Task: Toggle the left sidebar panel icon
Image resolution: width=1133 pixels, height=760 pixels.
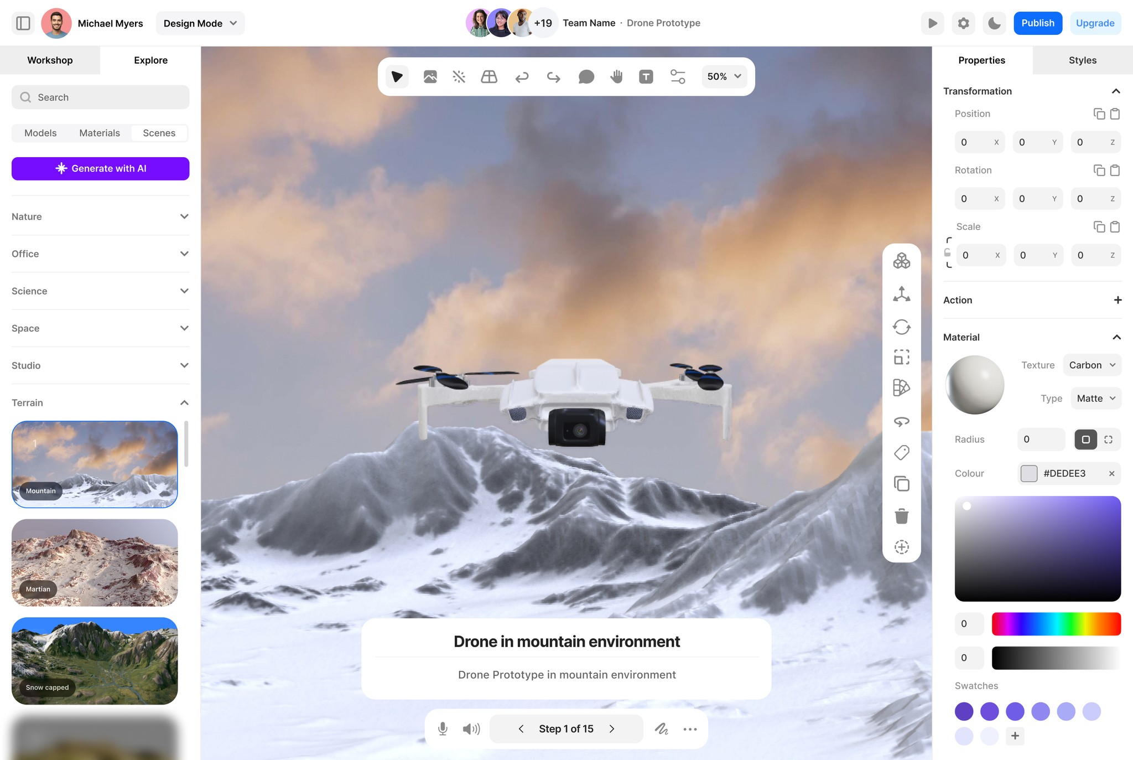Action: 23,23
